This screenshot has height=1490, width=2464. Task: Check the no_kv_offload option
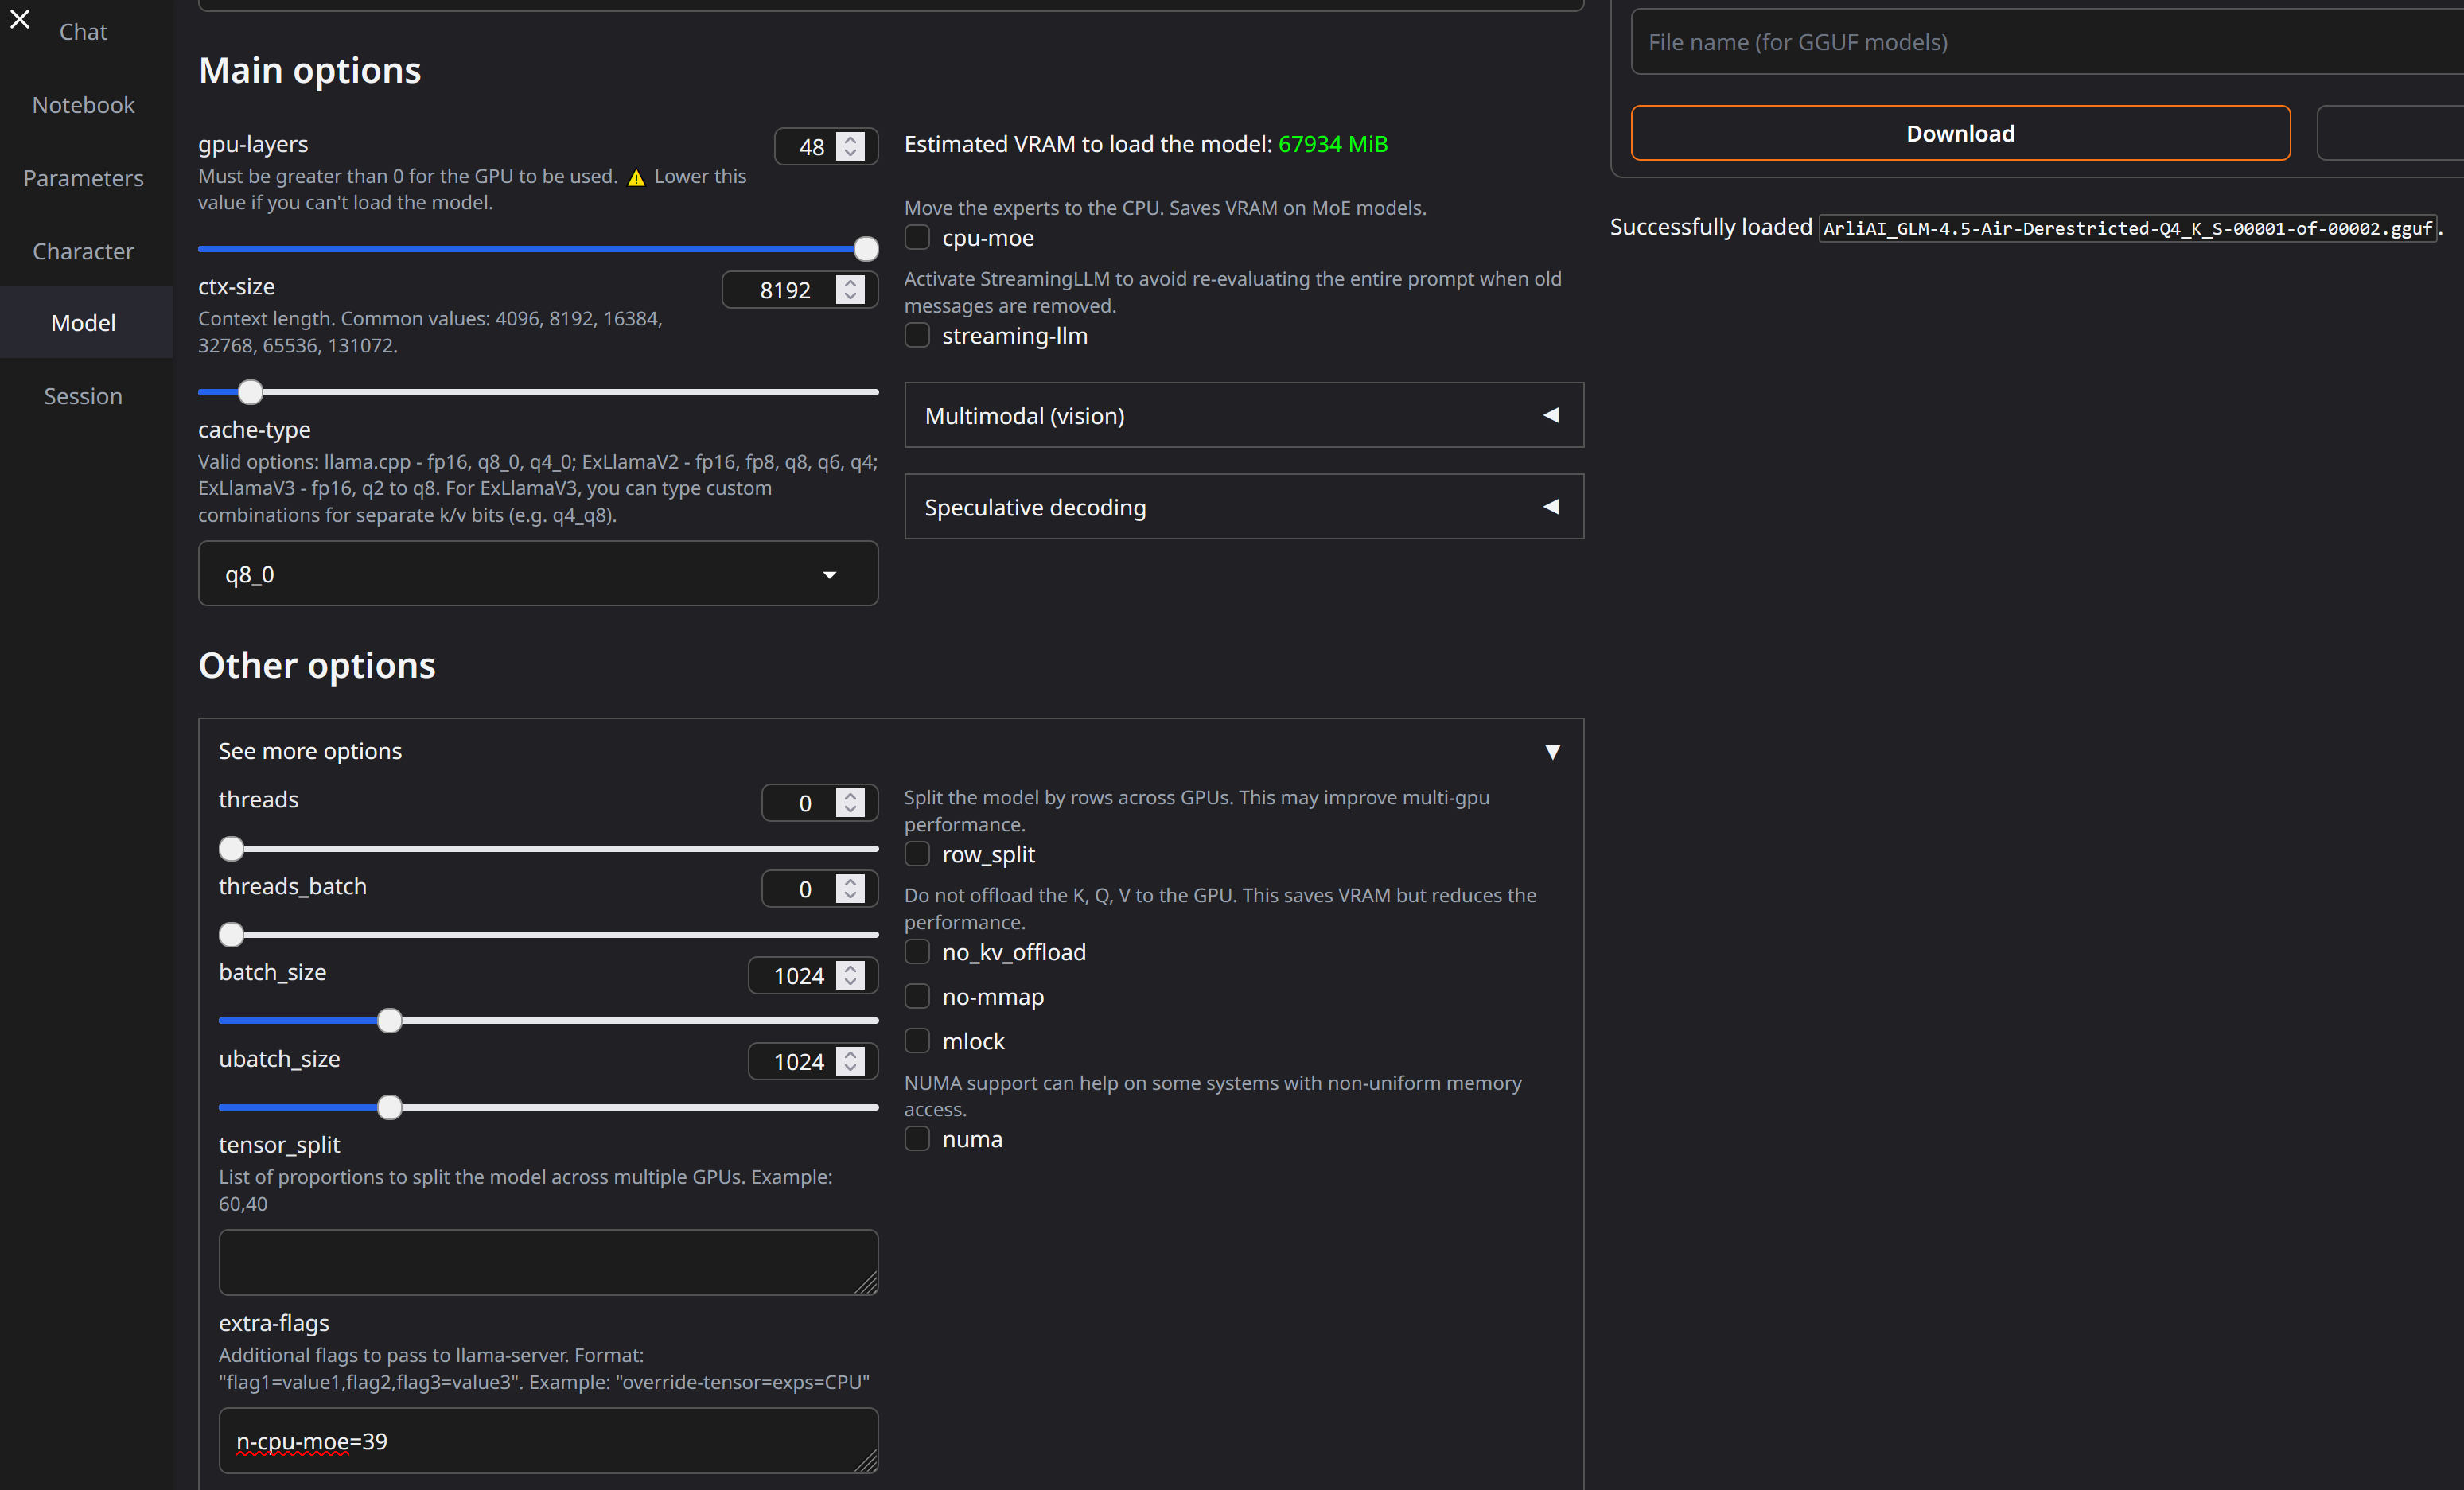(917, 952)
